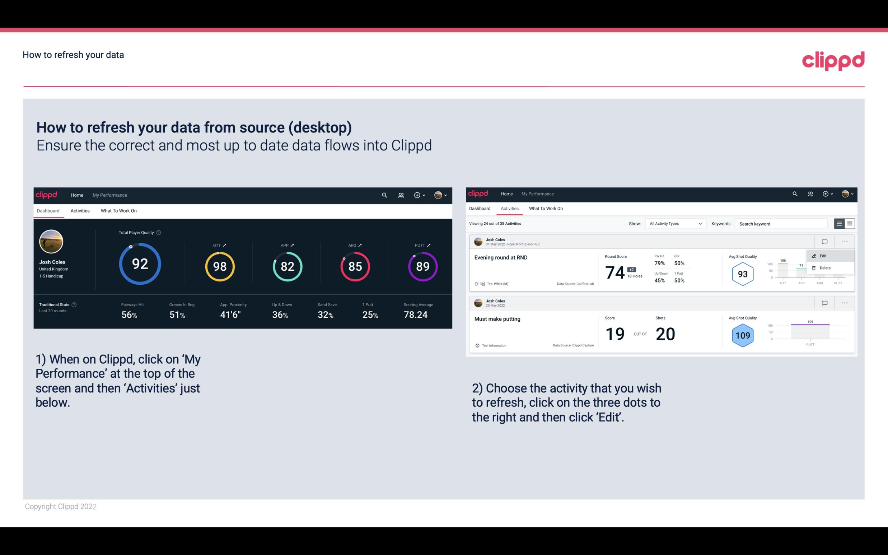The width and height of the screenshot is (888, 555).
Task: Click the Home menu item in navigation
Action: 76,194
